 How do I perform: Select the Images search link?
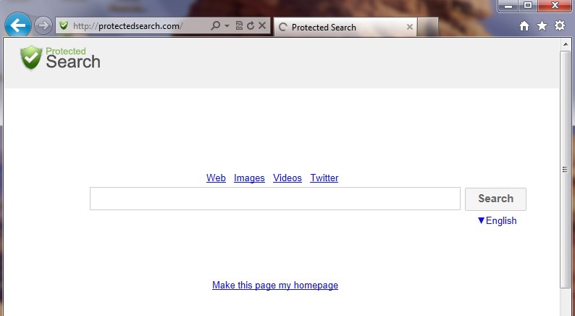[x=249, y=178]
